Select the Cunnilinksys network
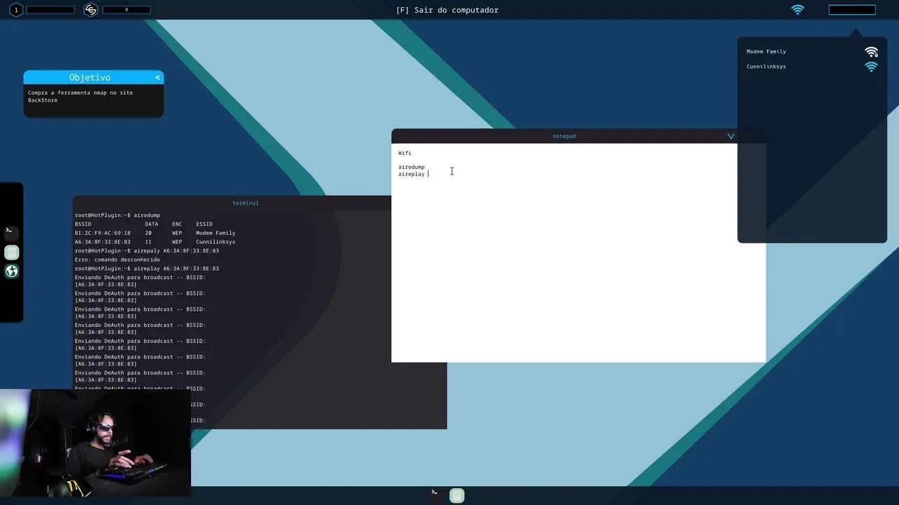This screenshot has height=505, width=899. [x=766, y=67]
